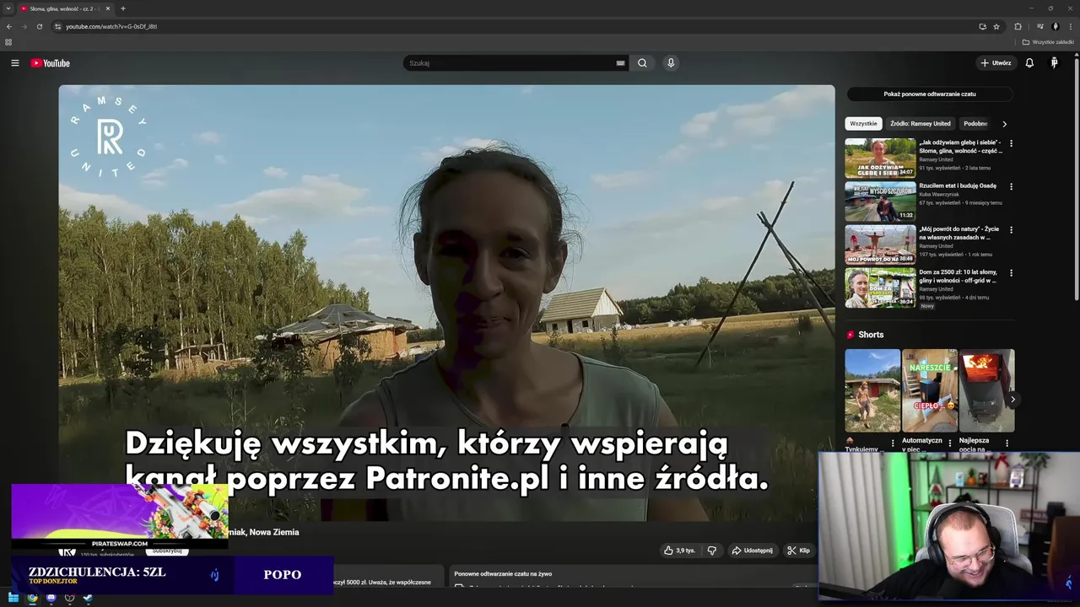Open a new browser tab
The width and height of the screenshot is (1080, 607).
(123, 8)
